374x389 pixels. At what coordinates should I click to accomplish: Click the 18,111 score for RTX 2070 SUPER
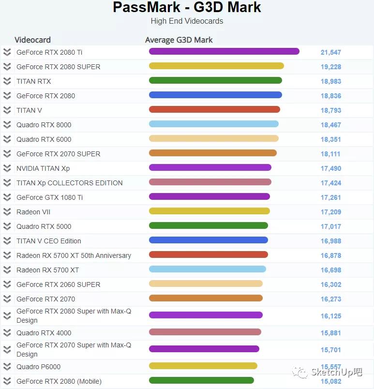tap(330, 154)
